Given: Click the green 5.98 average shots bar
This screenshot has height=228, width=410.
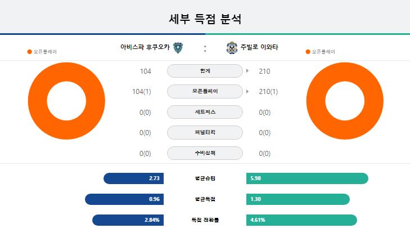Looking at the screenshot, I should 307,178.
